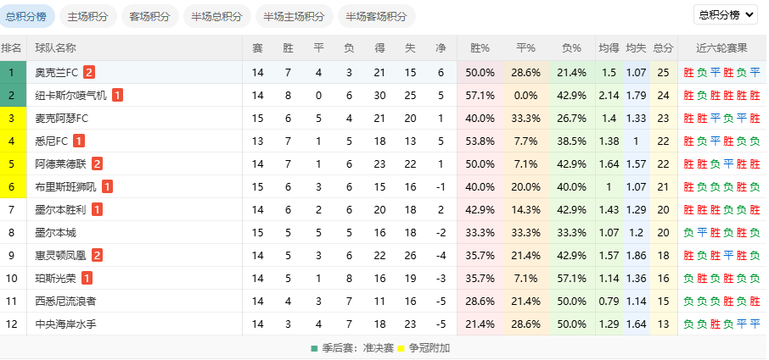Open the 墨尔本城 team link
The image size is (769, 360).
pos(56,233)
